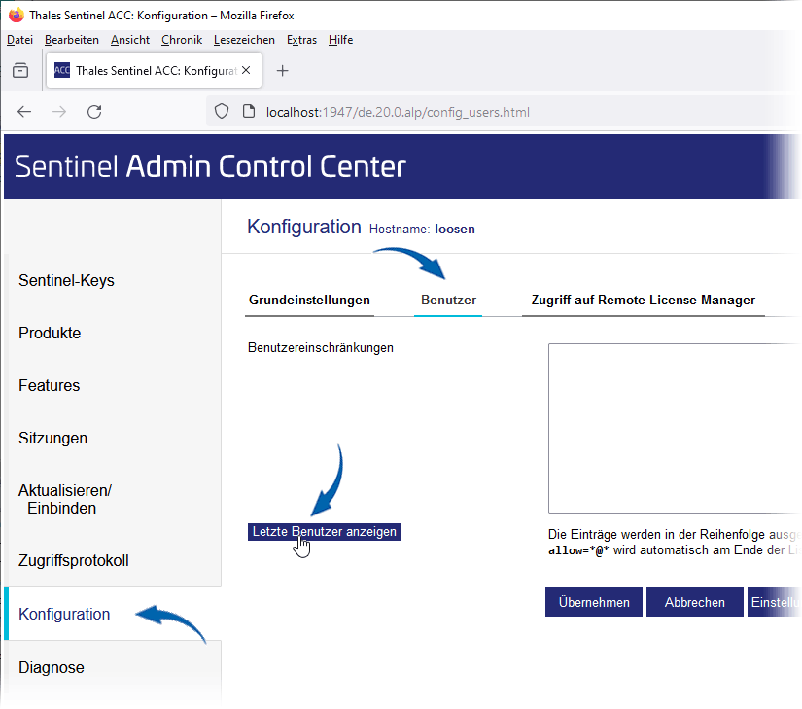Image resolution: width=802 pixels, height=709 pixels.
Task: Open the Hilfe menu
Action: 340,40
